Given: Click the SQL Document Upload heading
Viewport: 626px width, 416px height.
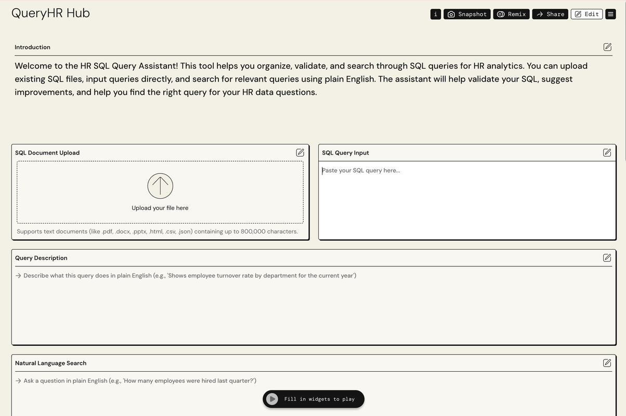Looking at the screenshot, I should point(47,153).
